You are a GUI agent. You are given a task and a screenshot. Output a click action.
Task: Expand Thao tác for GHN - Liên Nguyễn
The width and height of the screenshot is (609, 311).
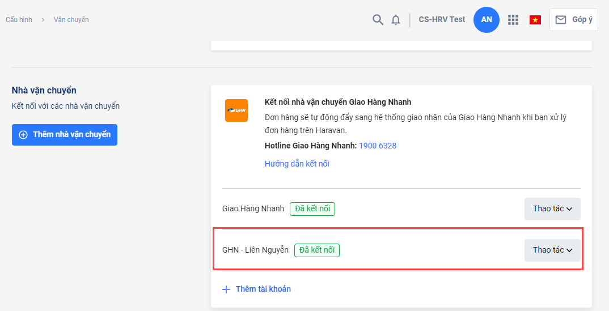[552, 250]
